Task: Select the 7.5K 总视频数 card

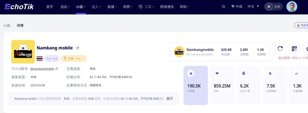Action: (275, 86)
